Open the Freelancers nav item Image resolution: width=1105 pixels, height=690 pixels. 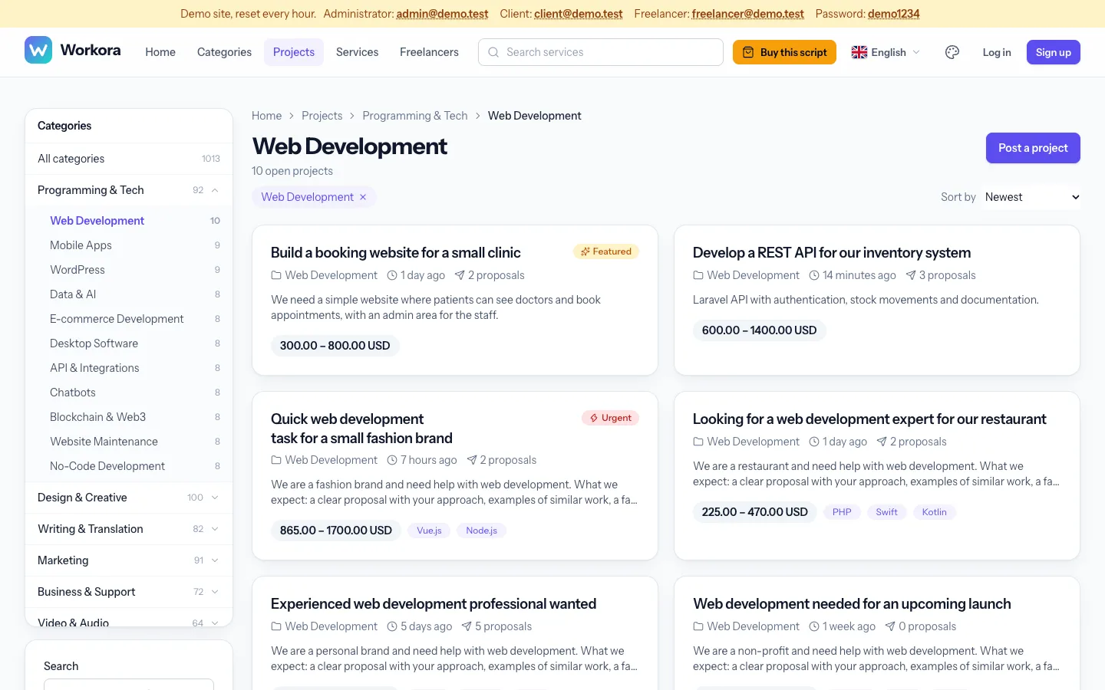coord(429,52)
